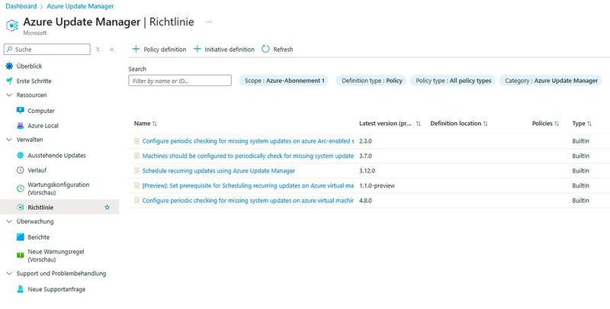Toggle the favorite star for Richtlinie
The height and width of the screenshot is (309, 610).
click(x=107, y=208)
